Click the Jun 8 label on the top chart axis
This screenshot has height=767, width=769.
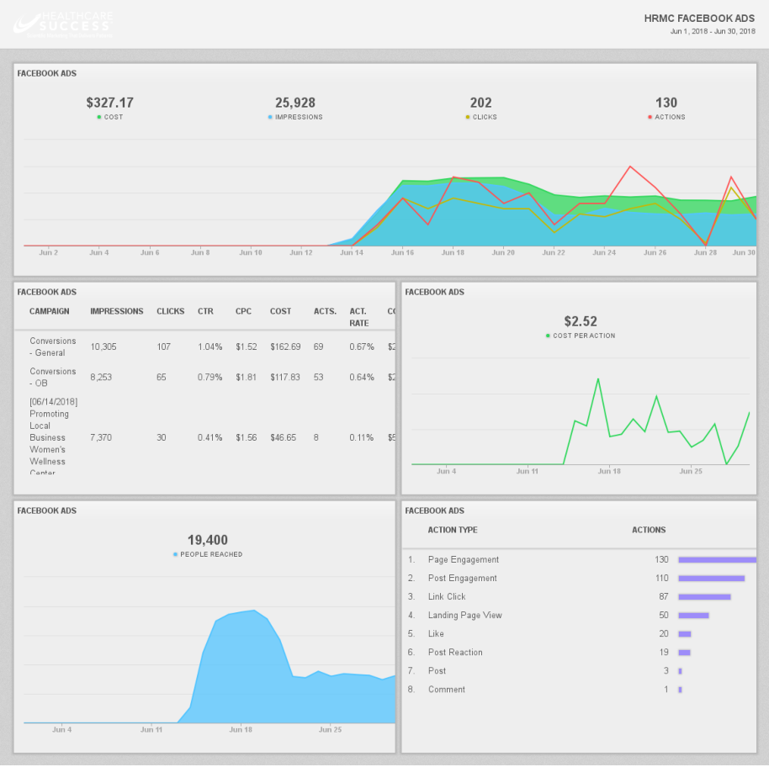click(x=200, y=253)
